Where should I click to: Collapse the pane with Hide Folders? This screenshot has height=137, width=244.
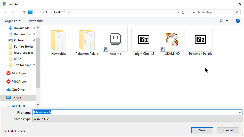(x=14, y=131)
